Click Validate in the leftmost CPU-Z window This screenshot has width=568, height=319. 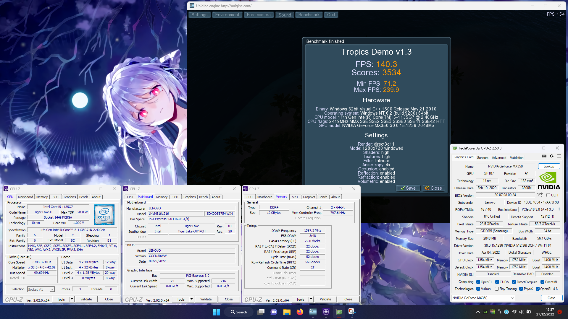coord(86,299)
